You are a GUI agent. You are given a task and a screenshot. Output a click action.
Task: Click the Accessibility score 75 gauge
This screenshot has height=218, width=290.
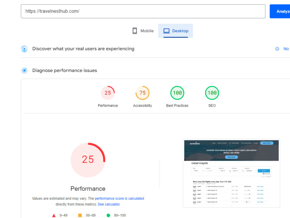(142, 93)
